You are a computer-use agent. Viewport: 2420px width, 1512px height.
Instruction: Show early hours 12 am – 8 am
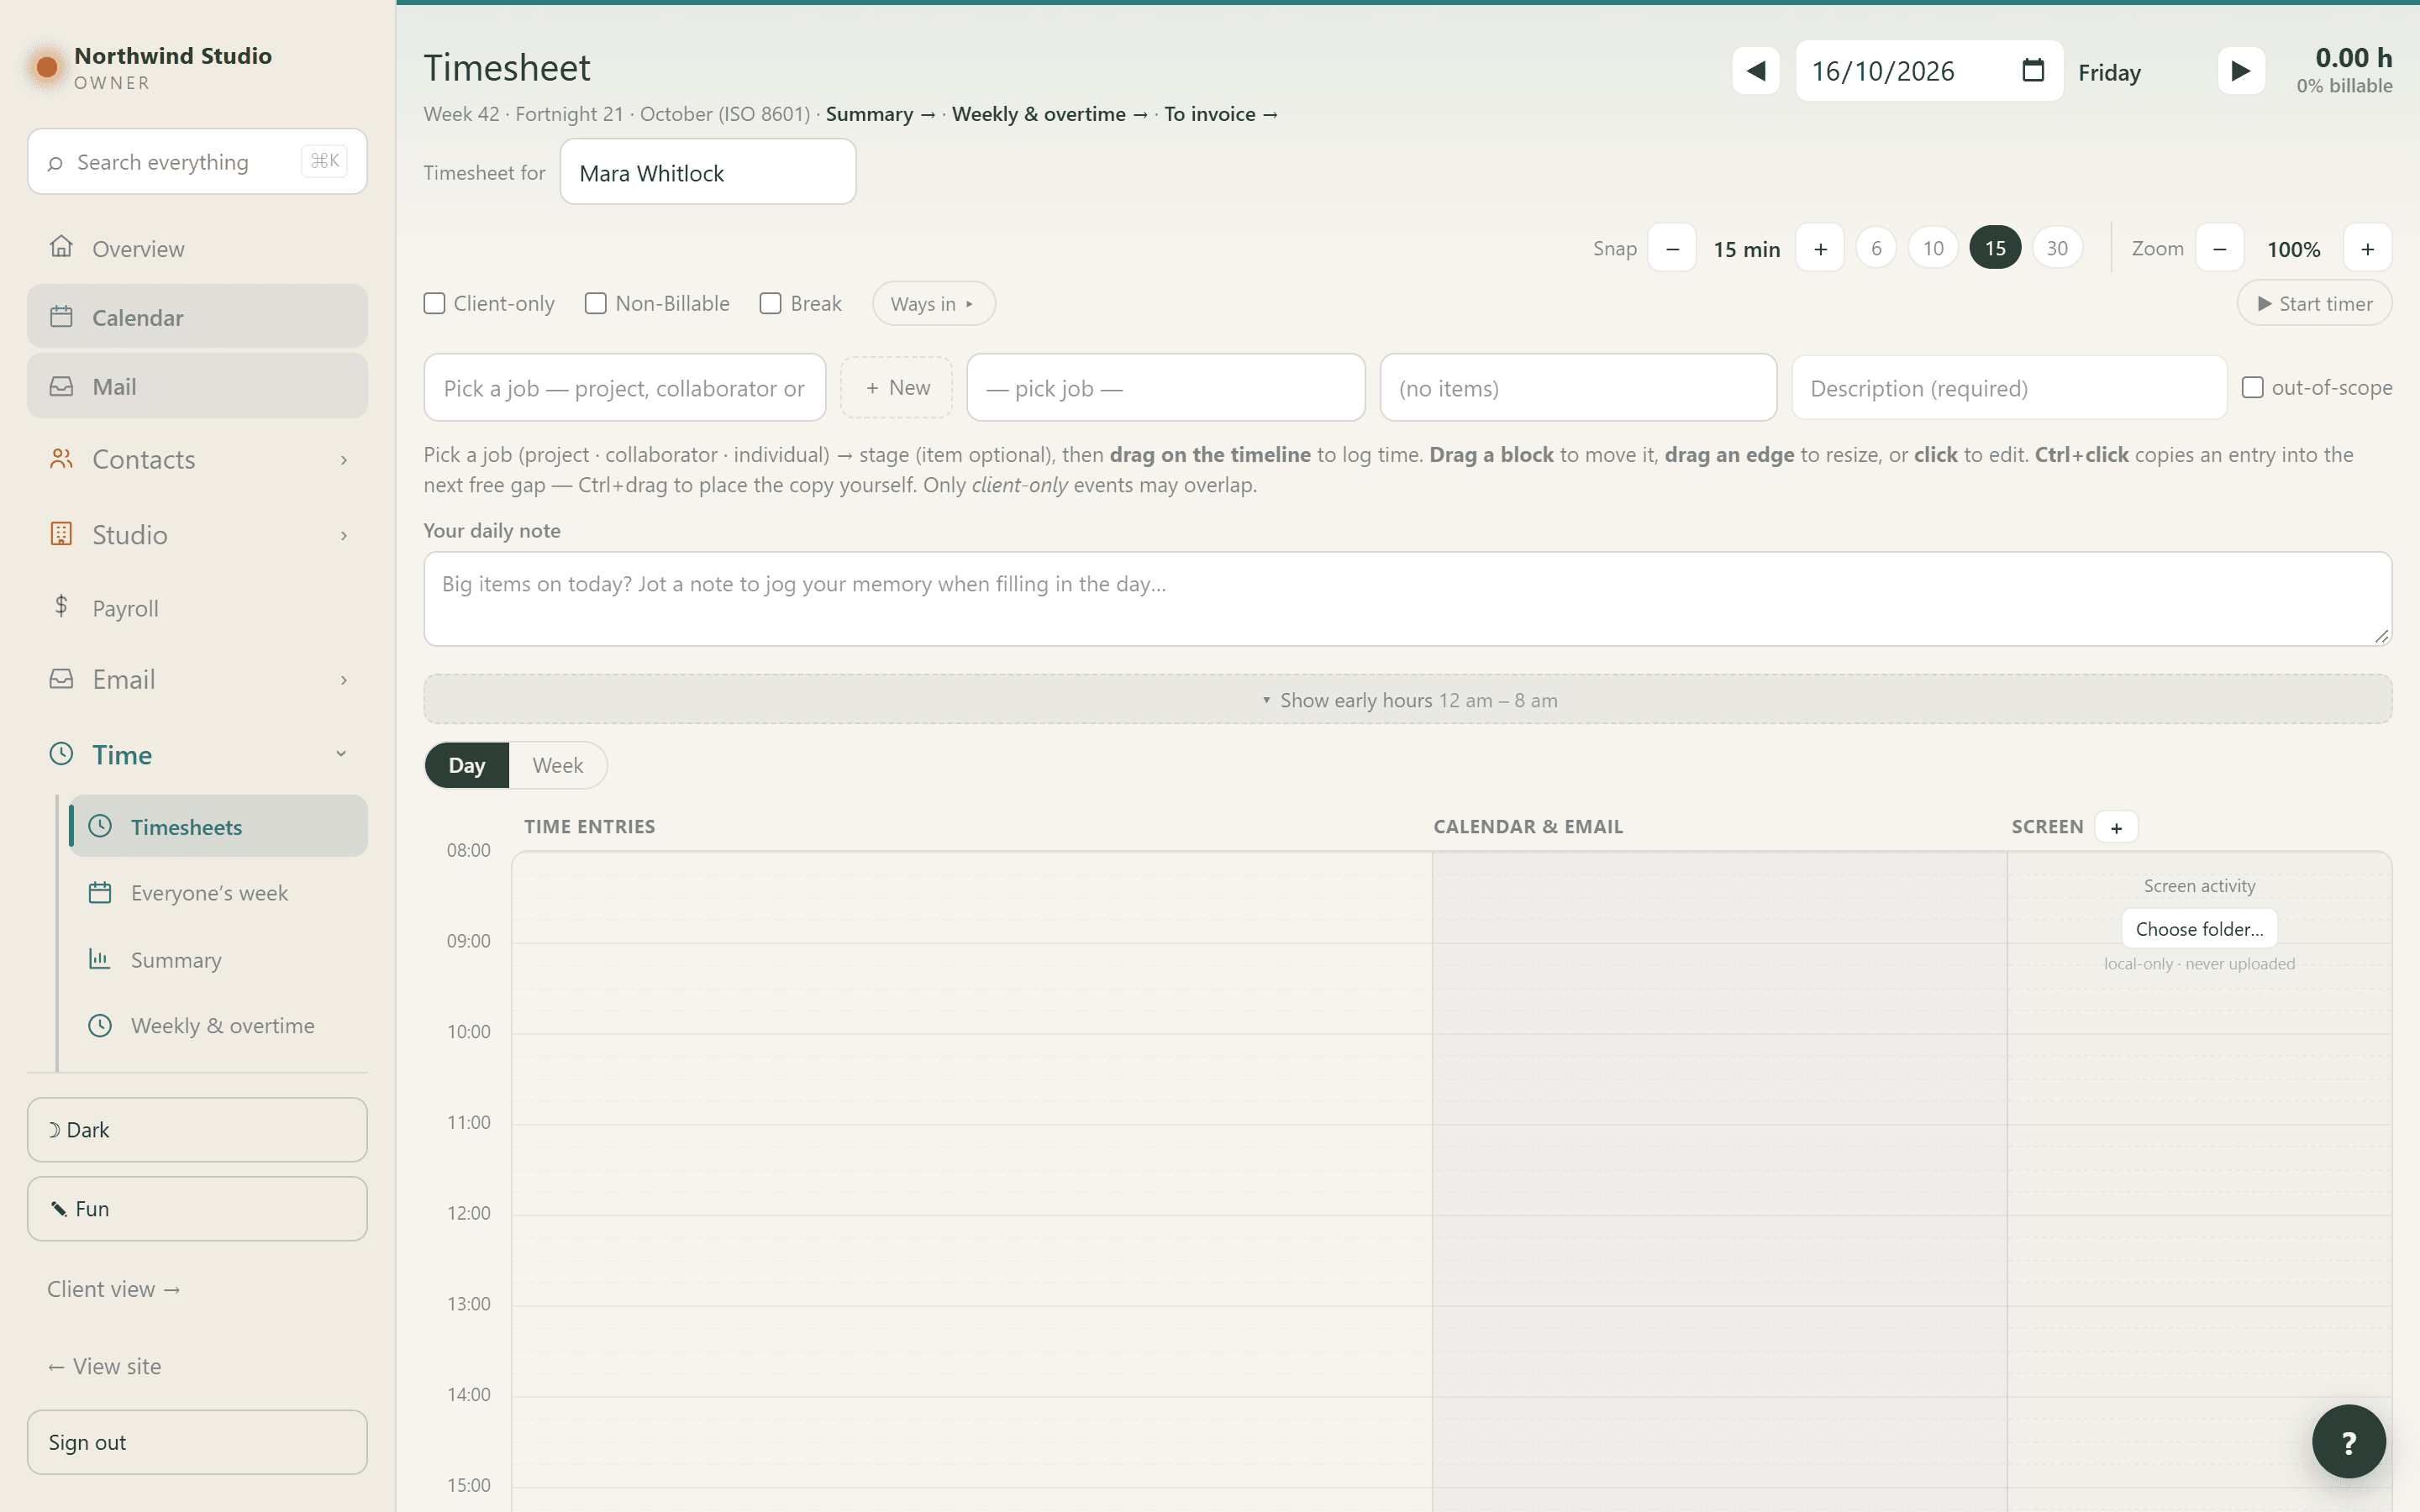click(1407, 699)
